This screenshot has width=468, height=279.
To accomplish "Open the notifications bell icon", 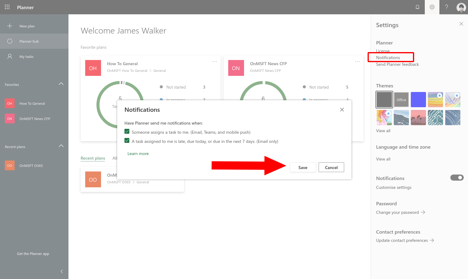I will 417,7.
